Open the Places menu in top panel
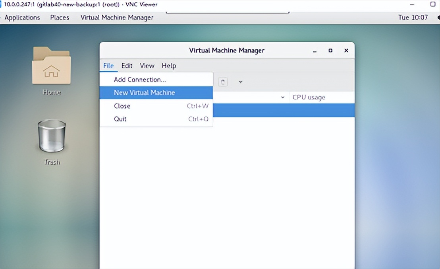 point(60,18)
